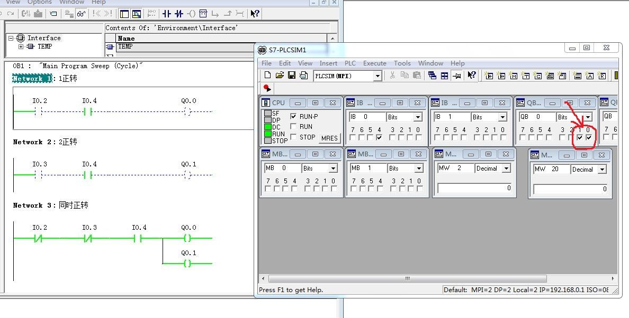Image resolution: width=629 pixels, height=318 pixels.
Task: Insert normally open contact in LAD toolbar
Action: click(166, 14)
